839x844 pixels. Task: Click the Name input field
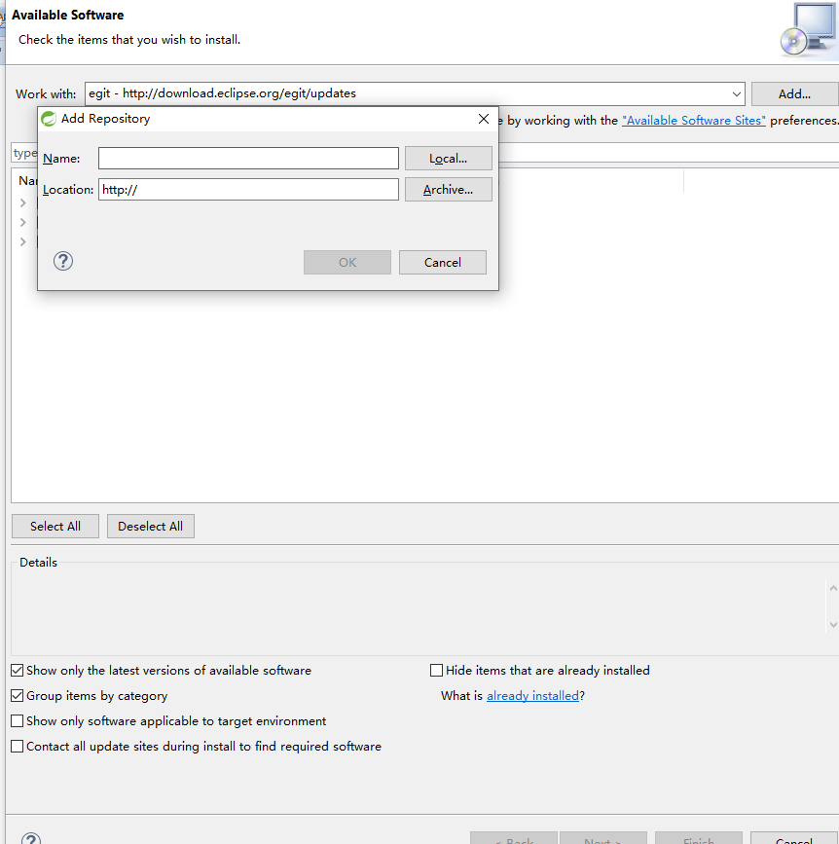point(248,159)
